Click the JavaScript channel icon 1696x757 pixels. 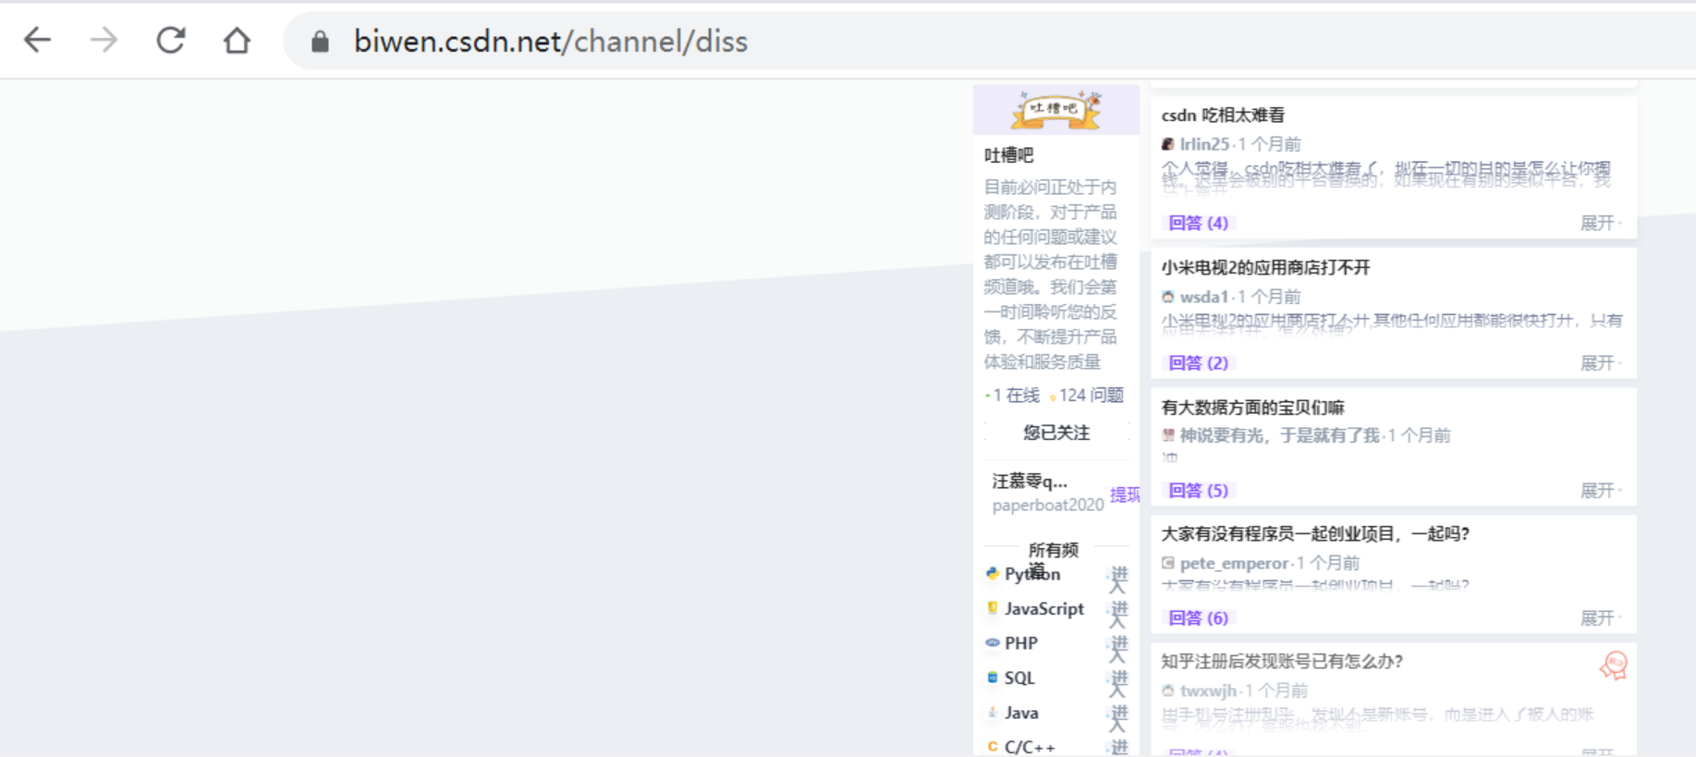tap(993, 608)
